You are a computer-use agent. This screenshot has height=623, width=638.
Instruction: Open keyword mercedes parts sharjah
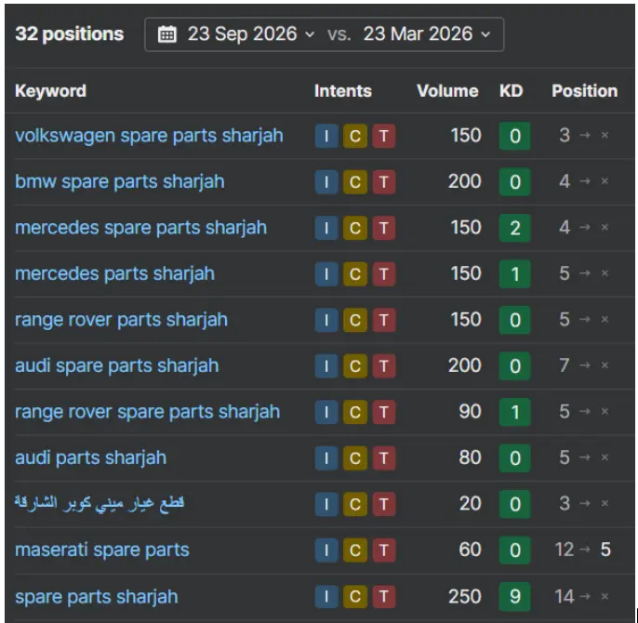click(x=114, y=273)
